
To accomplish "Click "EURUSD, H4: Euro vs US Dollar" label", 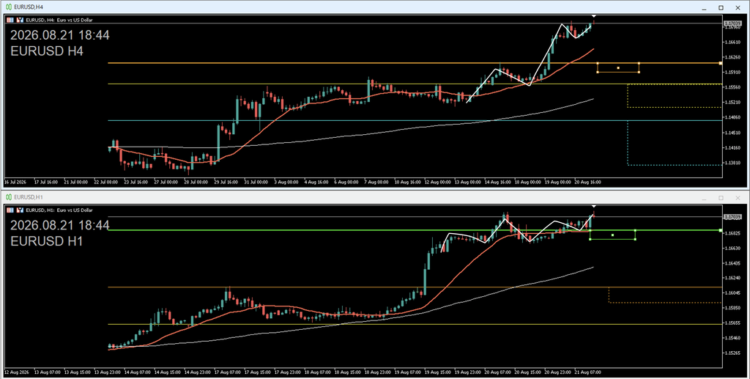I will pyautogui.click(x=59, y=20).
